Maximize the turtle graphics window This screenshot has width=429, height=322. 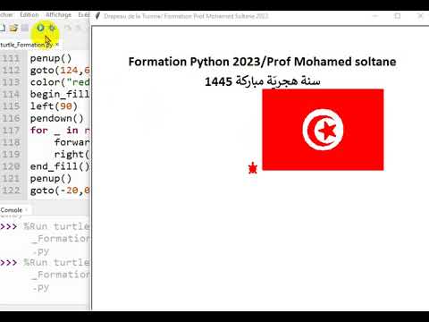click(x=398, y=16)
